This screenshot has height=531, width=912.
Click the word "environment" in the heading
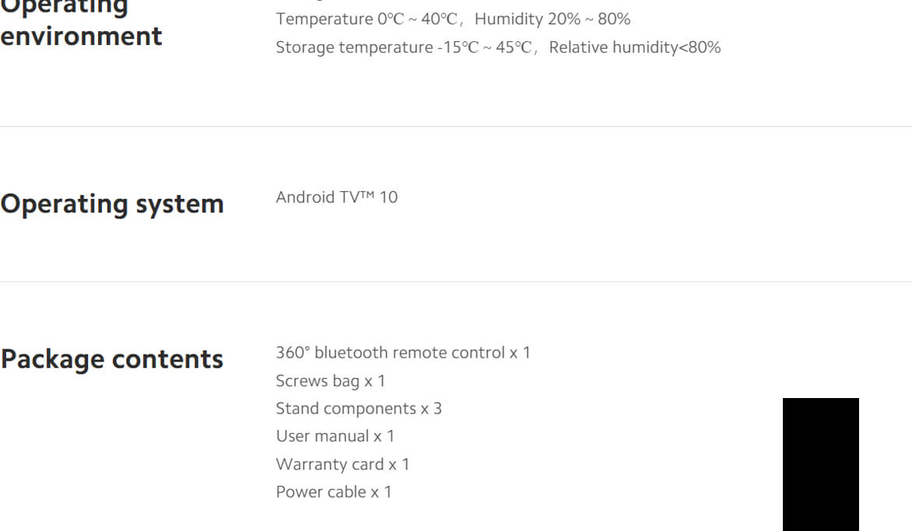(x=81, y=37)
